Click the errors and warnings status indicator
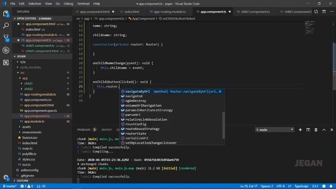Screen dimensions: 336x189 point(27,186)
